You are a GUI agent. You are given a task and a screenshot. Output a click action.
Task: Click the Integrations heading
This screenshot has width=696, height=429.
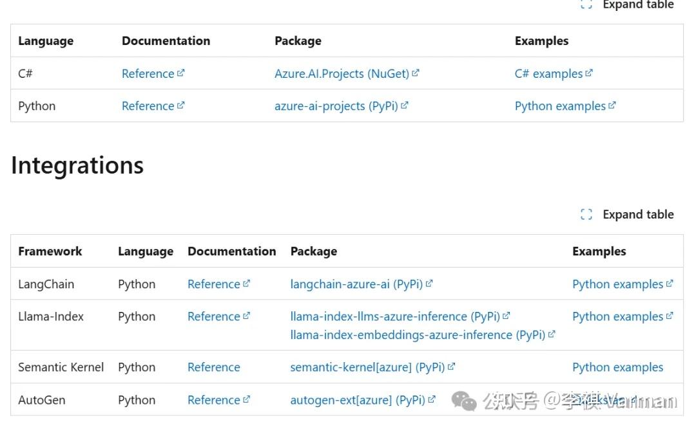(77, 165)
